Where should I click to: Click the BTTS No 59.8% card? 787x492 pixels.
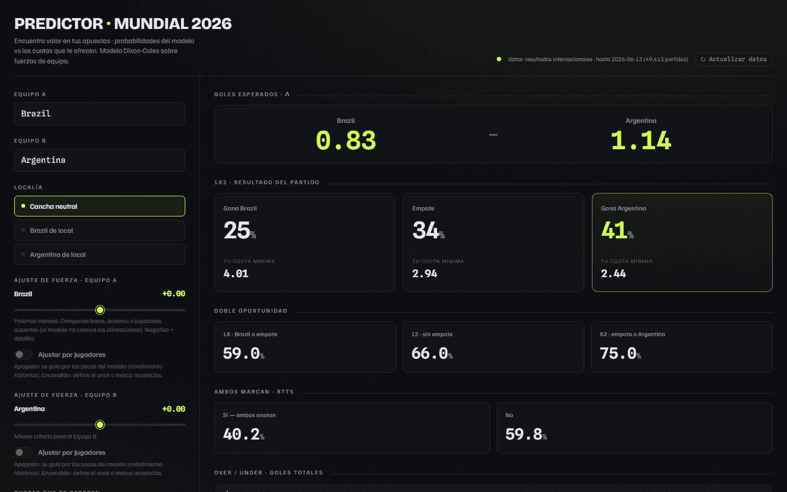coord(635,428)
